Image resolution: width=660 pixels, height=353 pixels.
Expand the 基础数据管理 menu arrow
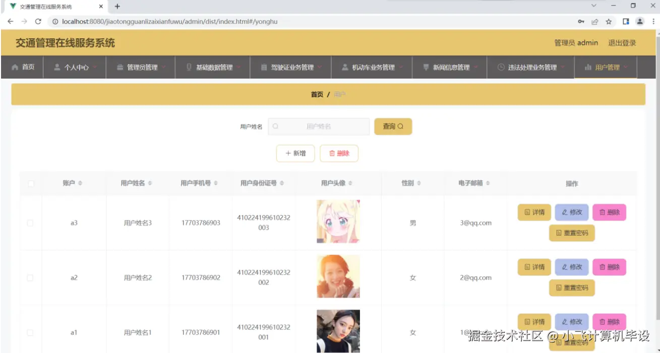coord(238,67)
